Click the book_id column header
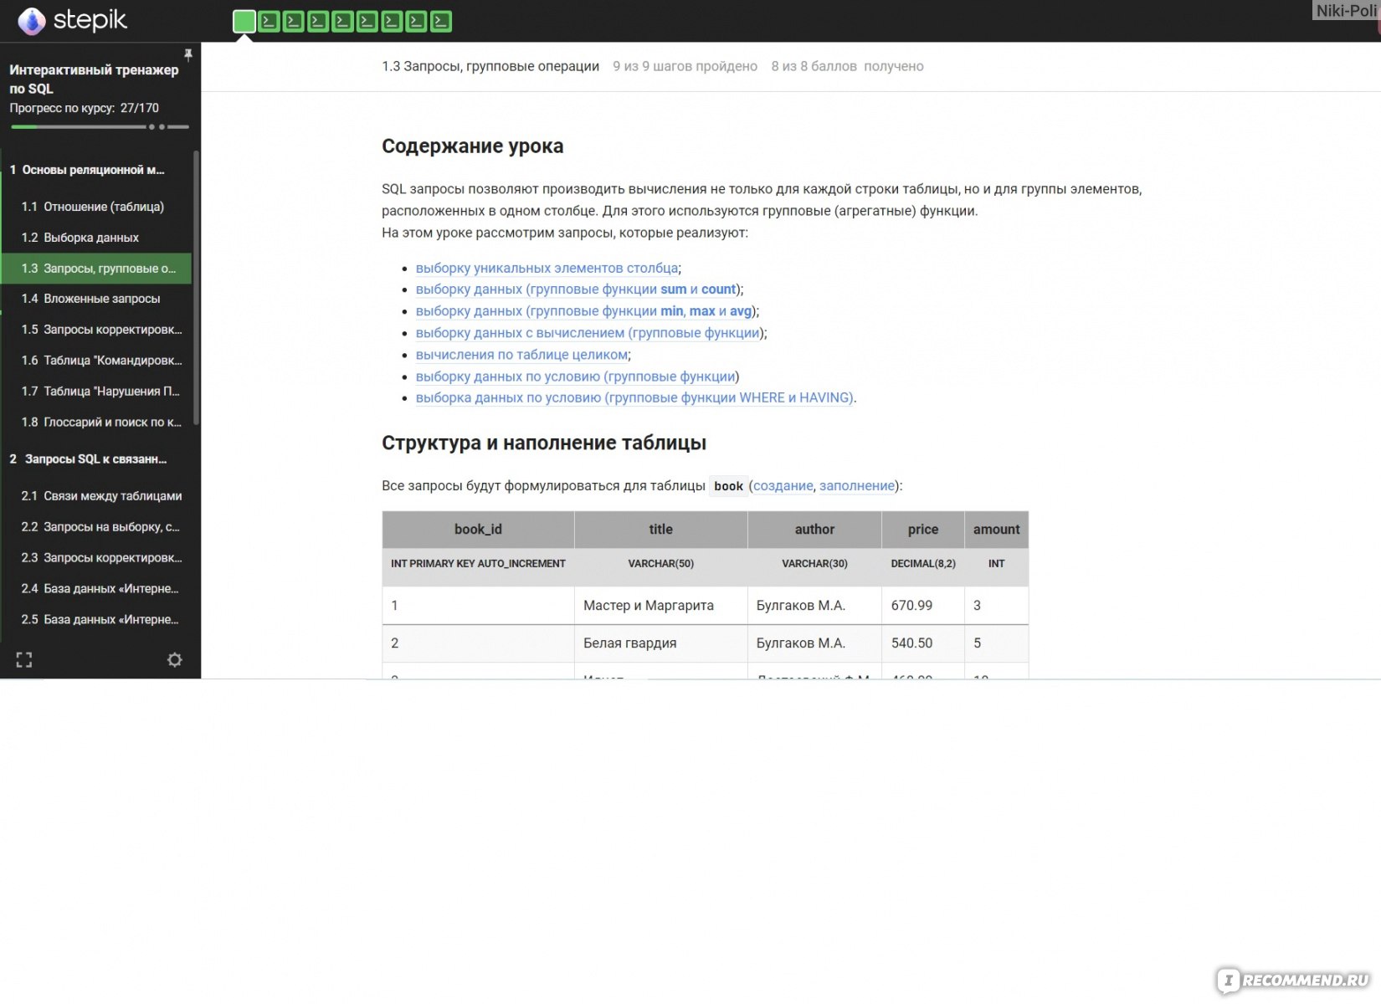 click(x=478, y=530)
